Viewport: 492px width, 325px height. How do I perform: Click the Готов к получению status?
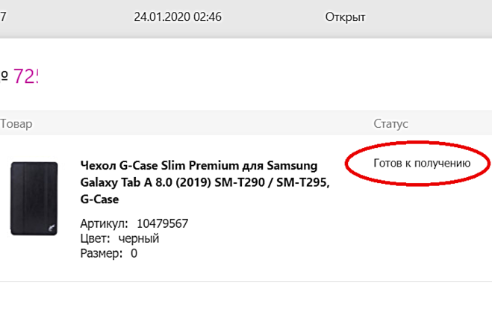pyautogui.click(x=422, y=163)
